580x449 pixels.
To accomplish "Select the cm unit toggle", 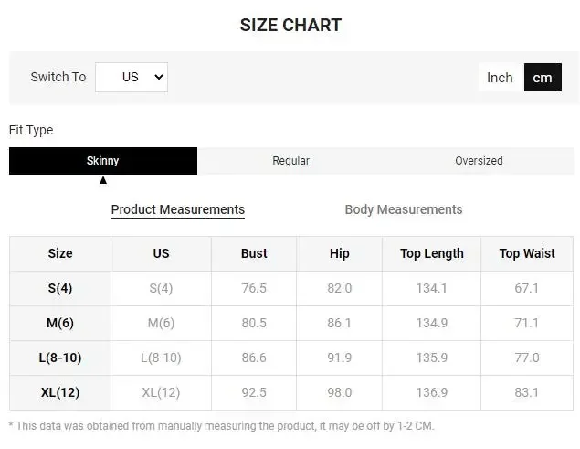I will [x=543, y=78].
